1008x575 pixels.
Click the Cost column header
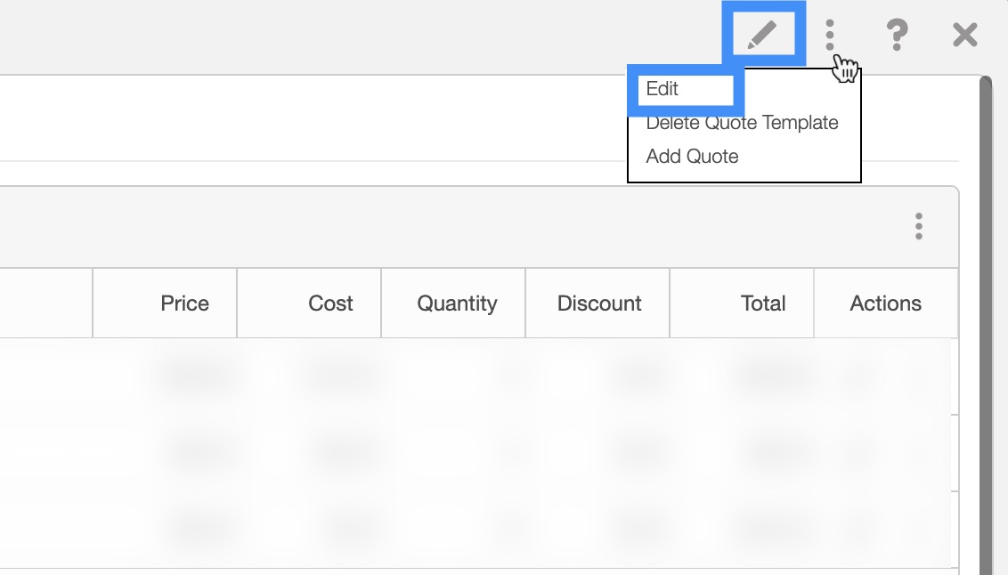click(330, 304)
